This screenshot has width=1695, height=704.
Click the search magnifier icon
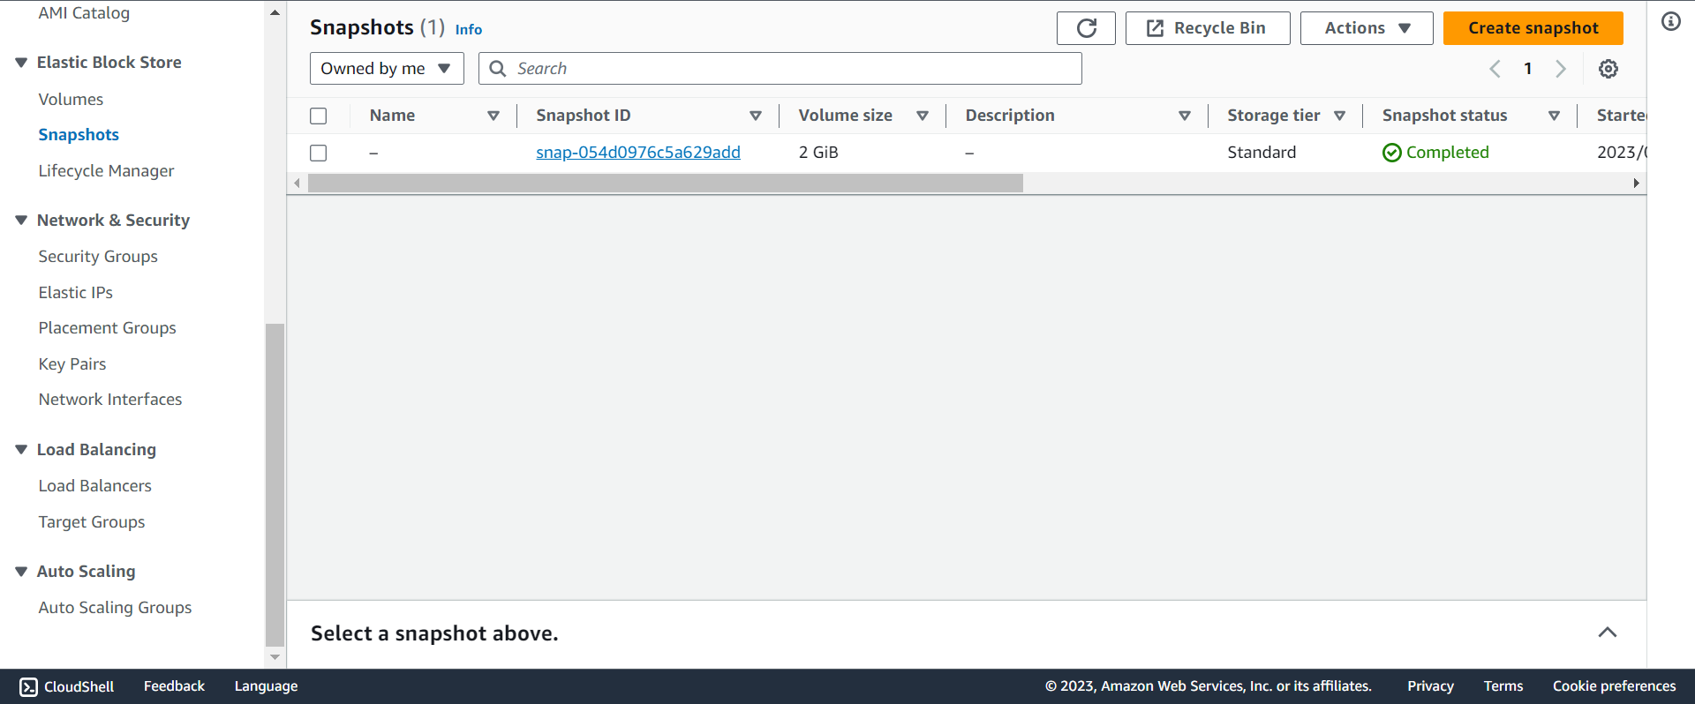pos(498,69)
